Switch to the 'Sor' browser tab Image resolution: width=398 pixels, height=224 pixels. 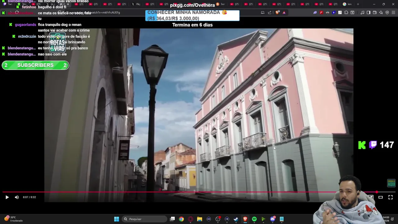coord(220,4)
